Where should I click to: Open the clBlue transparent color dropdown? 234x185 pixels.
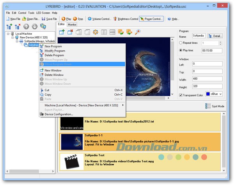pos(220,94)
